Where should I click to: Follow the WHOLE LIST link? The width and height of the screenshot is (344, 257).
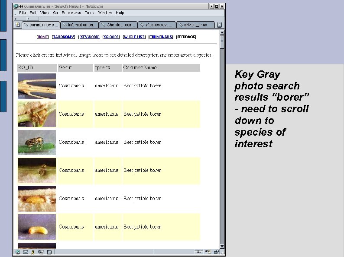134,37
